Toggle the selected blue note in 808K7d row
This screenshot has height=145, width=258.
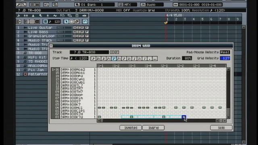tap(184, 117)
